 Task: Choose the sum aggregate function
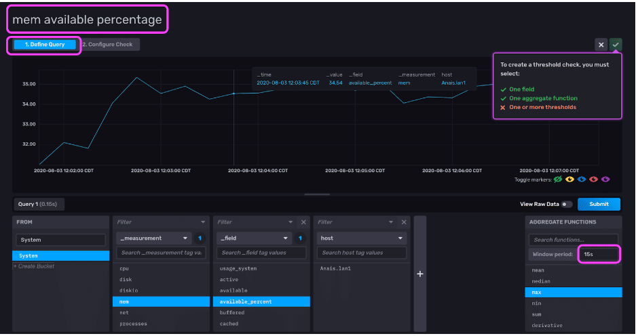tap(574, 314)
